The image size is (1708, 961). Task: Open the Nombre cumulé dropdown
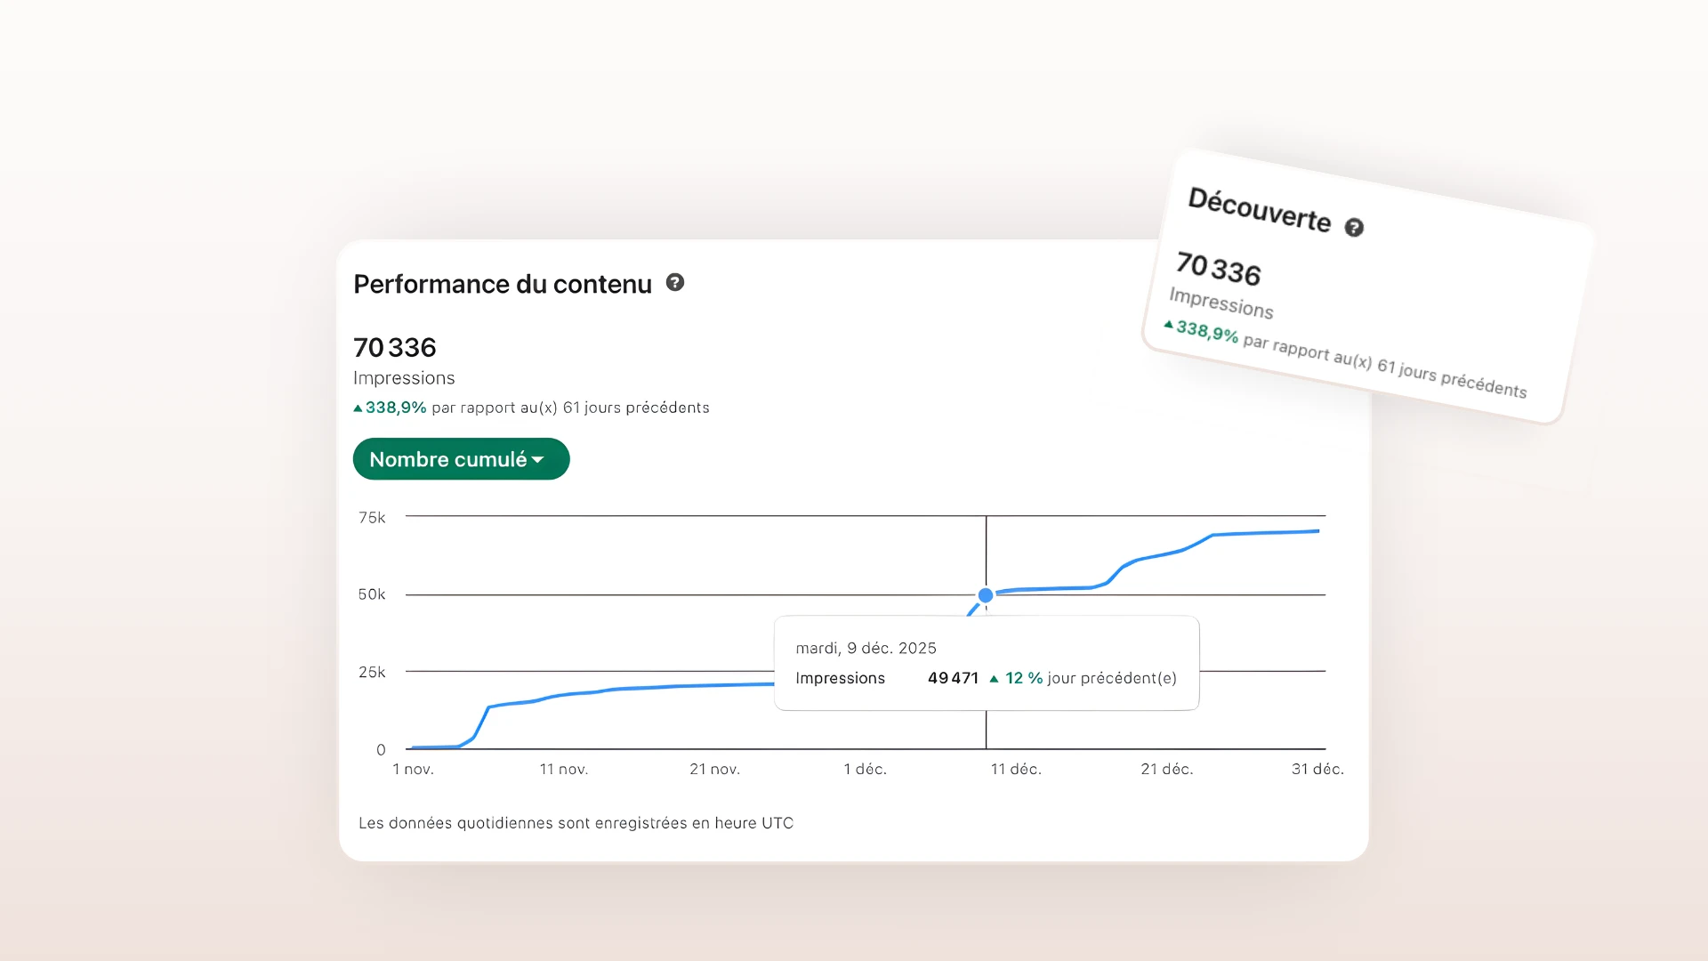point(460,459)
